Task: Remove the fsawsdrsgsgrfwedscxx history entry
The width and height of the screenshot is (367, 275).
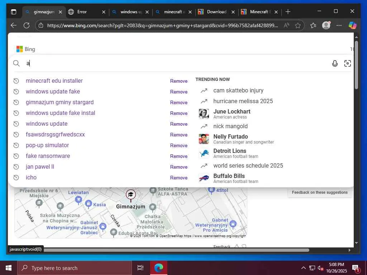Action: [178, 135]
